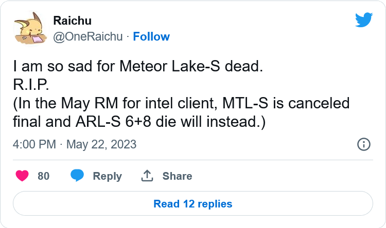Click the Share text label
386x228 pixels.
click(177, 176)
